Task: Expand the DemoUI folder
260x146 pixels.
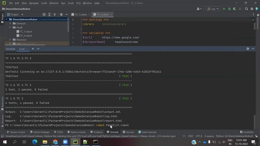Action: pos(10,24)
